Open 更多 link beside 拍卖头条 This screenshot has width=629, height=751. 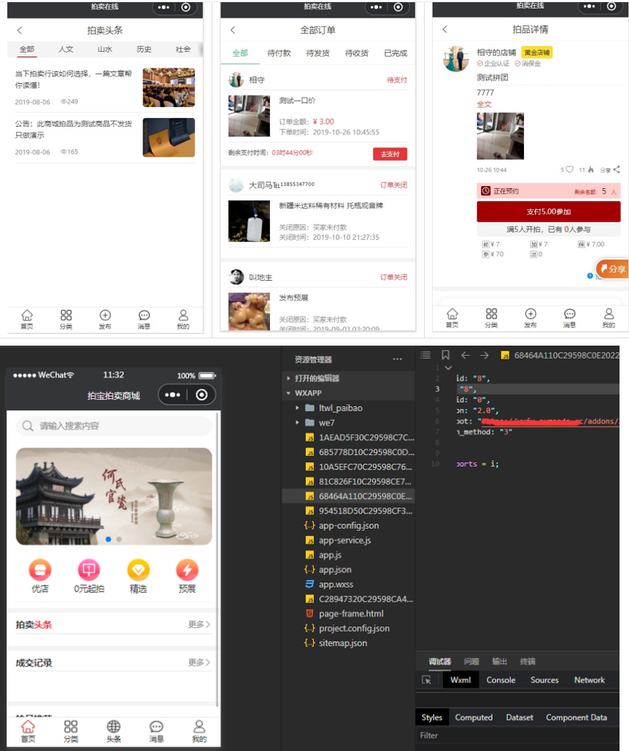click(198, 625)
